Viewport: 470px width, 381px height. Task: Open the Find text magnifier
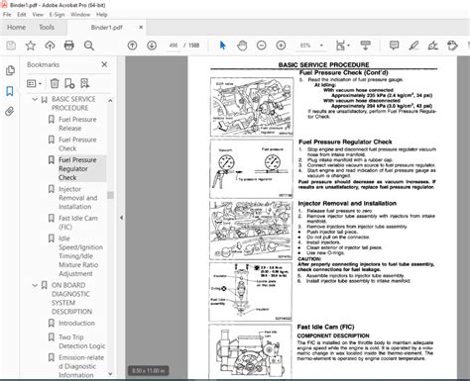[89, 46]
